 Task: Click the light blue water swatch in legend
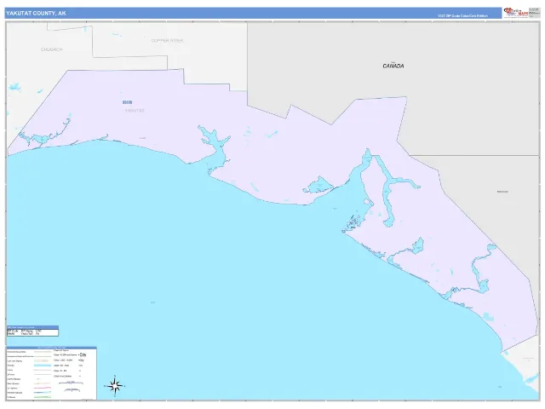pyautogui.click(x=43, y=366)
